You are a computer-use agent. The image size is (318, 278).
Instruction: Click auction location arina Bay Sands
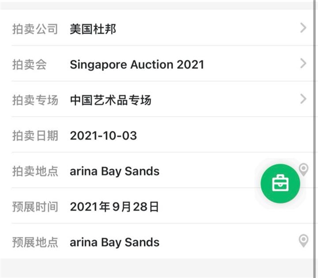[x=114, y=171]
